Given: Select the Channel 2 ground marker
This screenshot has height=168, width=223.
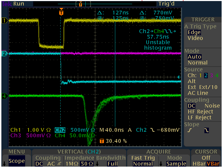Looking at the screenshot, I should pyautogui.click(x=5, y=53).
